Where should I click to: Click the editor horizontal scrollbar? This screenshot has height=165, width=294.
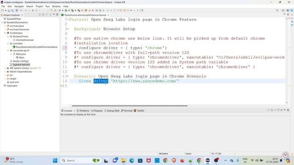[130, 106]
